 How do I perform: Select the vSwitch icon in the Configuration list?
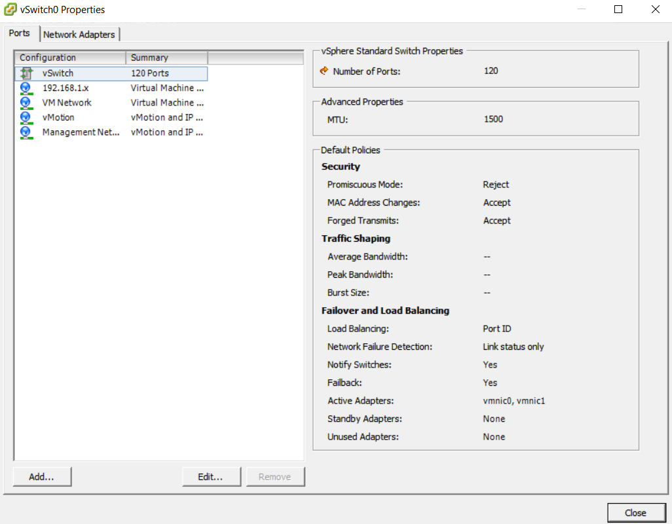[x=26, y=73]
